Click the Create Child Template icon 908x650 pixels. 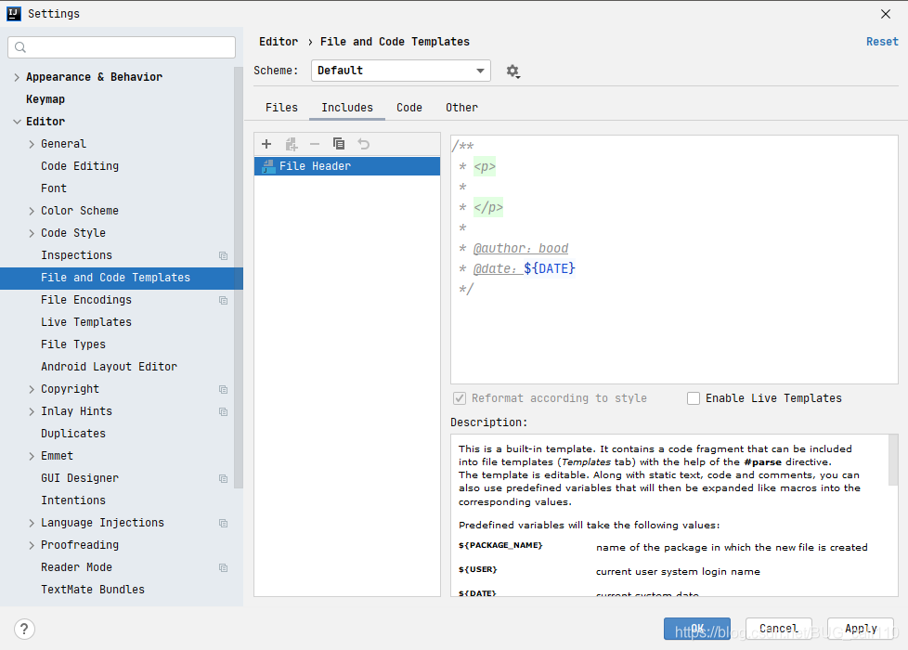coord(291,144)
